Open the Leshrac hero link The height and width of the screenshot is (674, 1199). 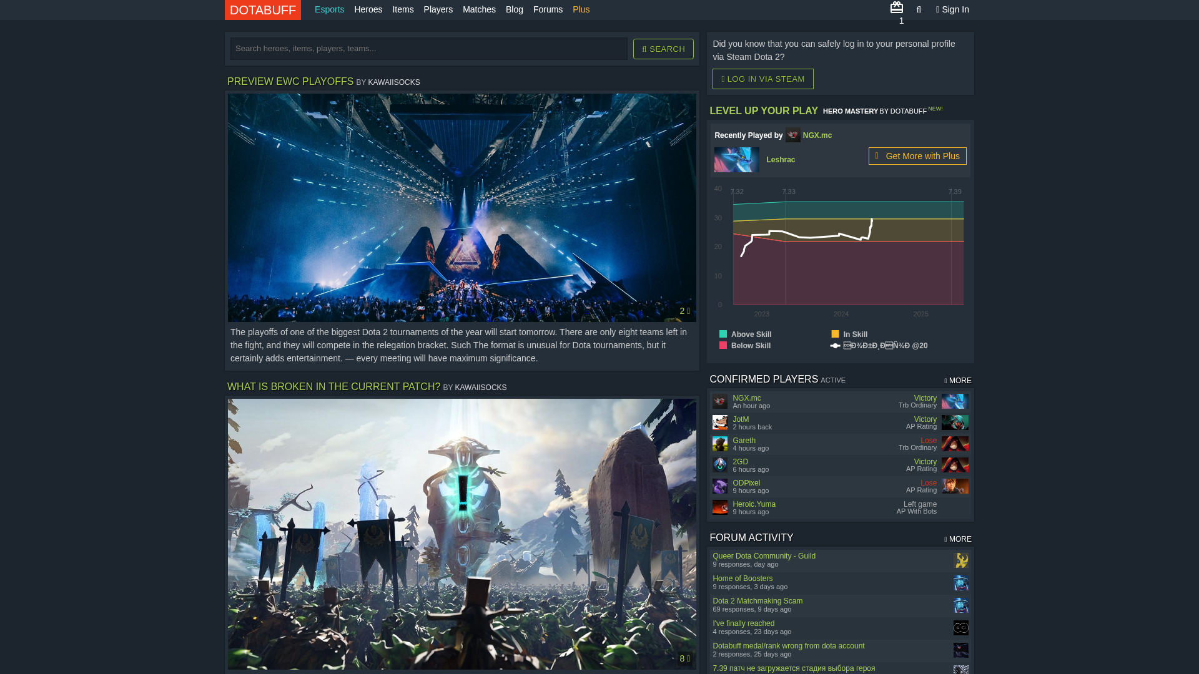pos(781,160)
